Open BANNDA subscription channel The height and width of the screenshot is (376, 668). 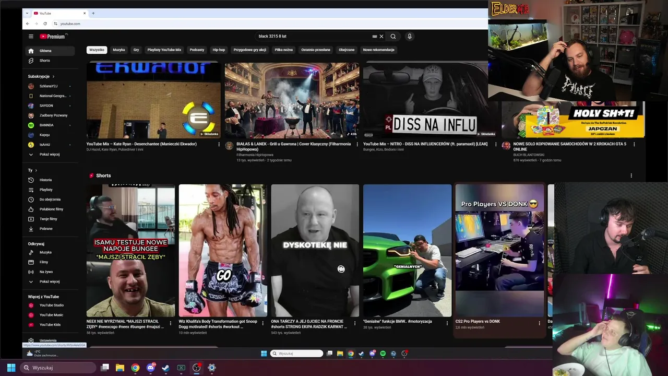pyautogui.click(x=50, y=125)
